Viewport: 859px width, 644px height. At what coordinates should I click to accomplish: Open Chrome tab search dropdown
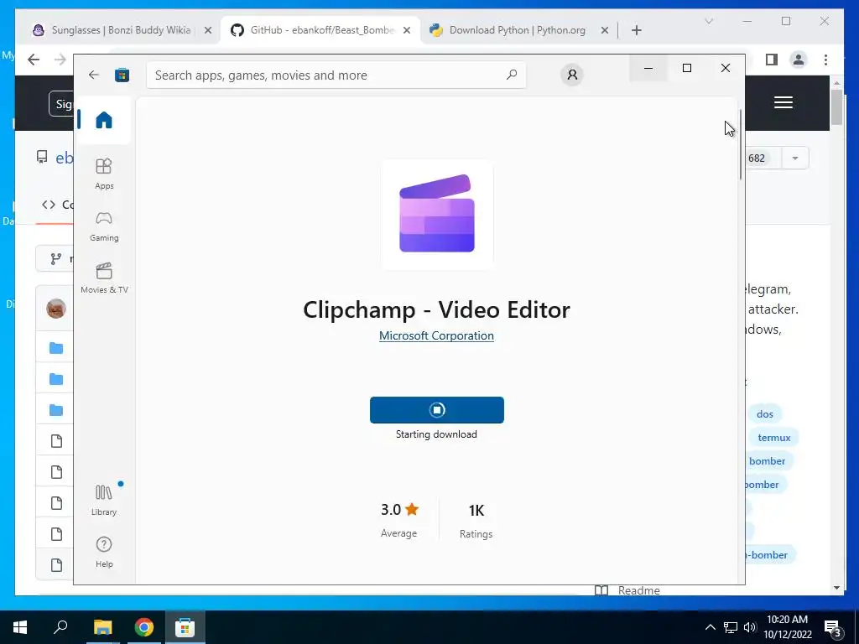coord(708,21)
